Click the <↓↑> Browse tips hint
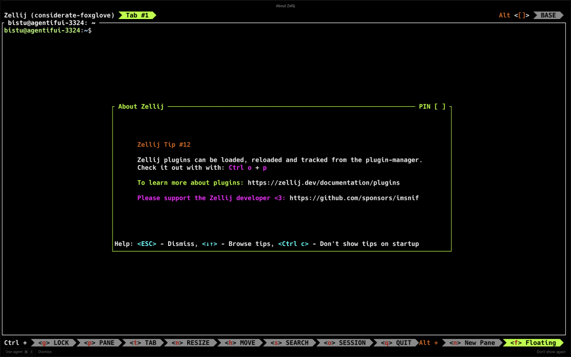This screenshot has height=357, width=571. (236, 244)
